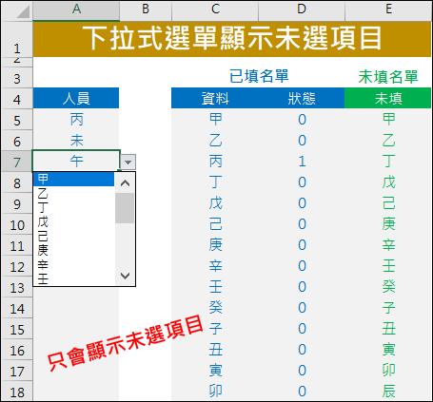Click the 已填名單 heading

pos(259,76)
